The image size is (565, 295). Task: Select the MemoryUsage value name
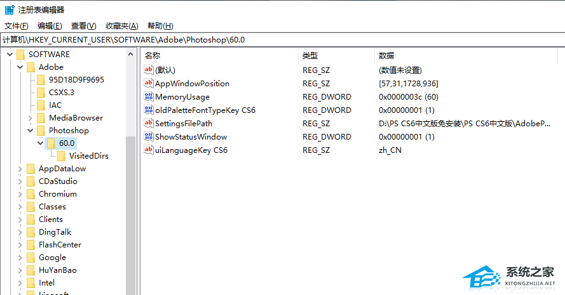[182, 97]
